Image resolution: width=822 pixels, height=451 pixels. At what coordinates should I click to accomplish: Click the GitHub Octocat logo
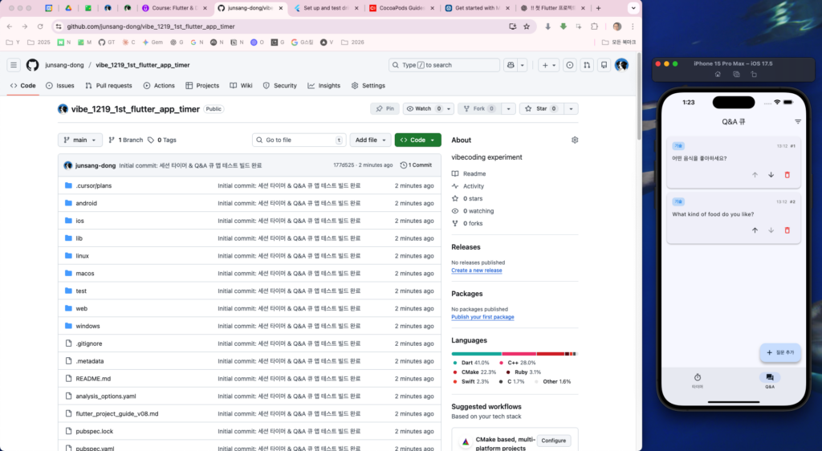click(32, 65)
